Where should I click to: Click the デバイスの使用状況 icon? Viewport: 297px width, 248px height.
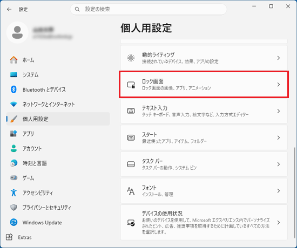(131, 223)
